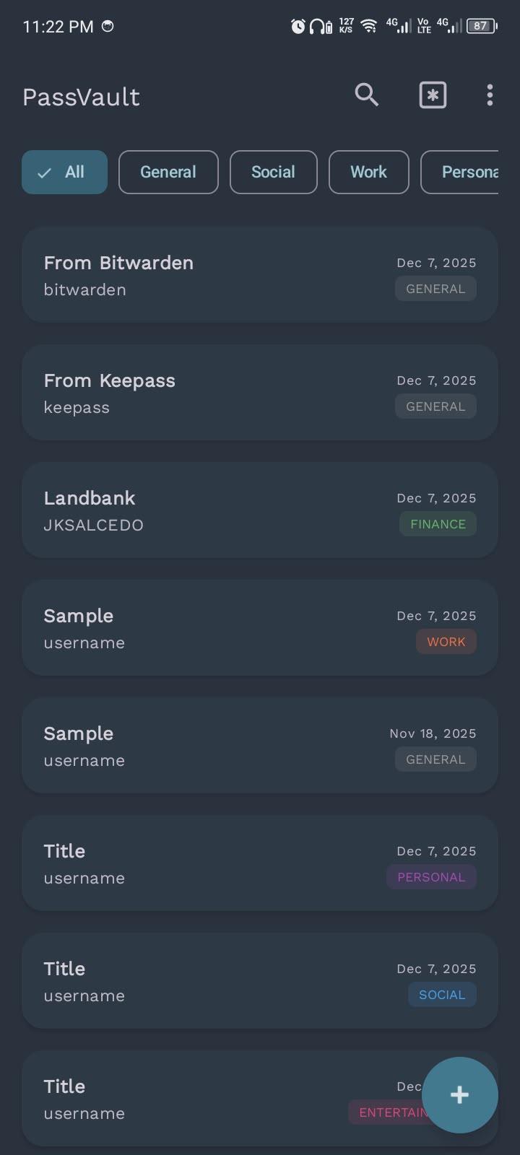Tap the floating add entry button
The height and width of the screenshot is (1155, 520).
pos(459,1094)
